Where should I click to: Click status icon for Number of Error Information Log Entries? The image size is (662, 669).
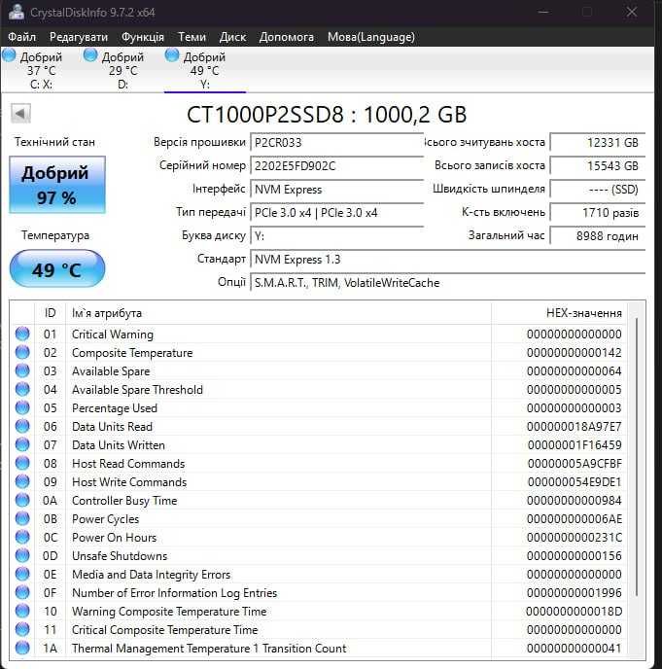pyautogui.click(x=22, y=592)
